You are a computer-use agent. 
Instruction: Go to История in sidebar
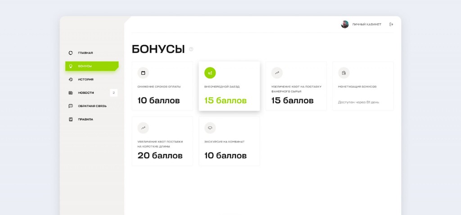86,79
